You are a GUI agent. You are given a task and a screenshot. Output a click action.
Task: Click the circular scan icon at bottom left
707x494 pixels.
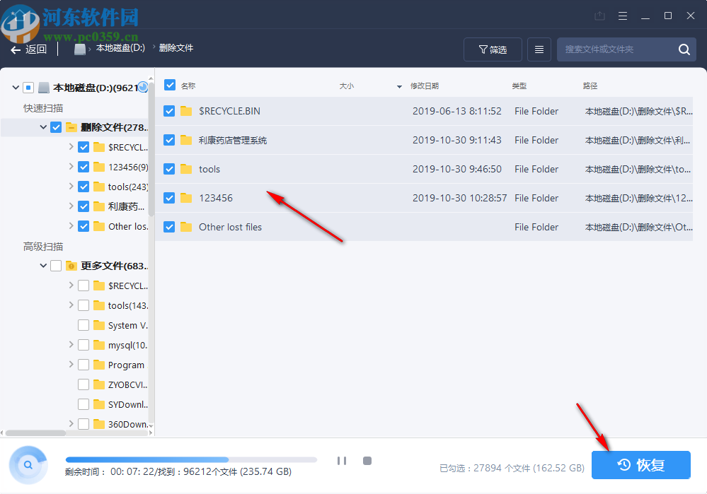[x=28, y=464]
